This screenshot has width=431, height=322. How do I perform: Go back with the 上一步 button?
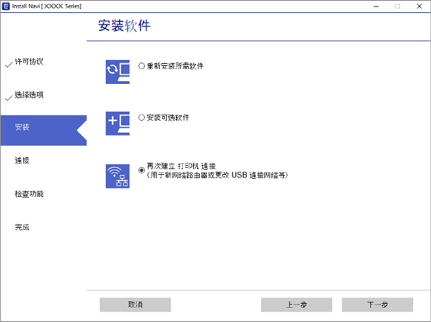tap(296, 305)
